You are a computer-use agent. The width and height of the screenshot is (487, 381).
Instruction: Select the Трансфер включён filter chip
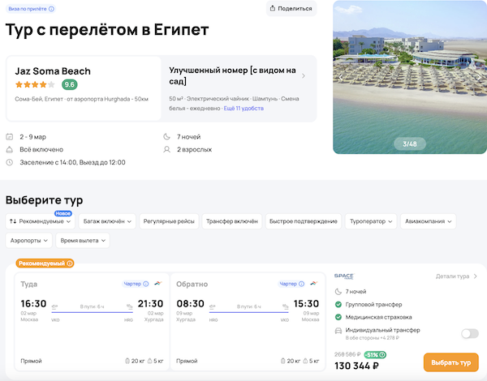pos(231,220)
